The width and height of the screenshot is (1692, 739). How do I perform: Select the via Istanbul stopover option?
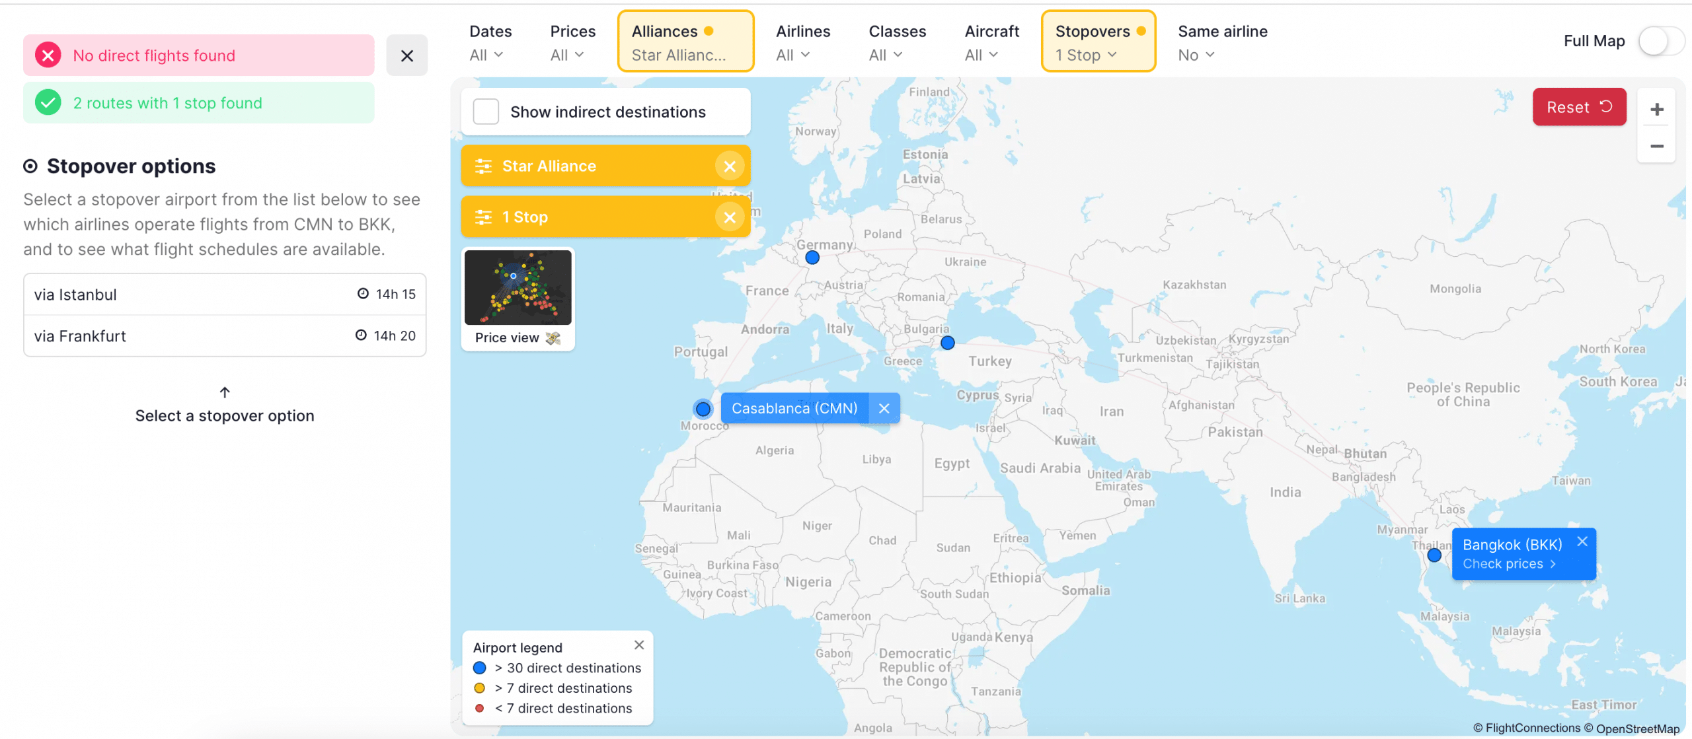pos(225,295)
